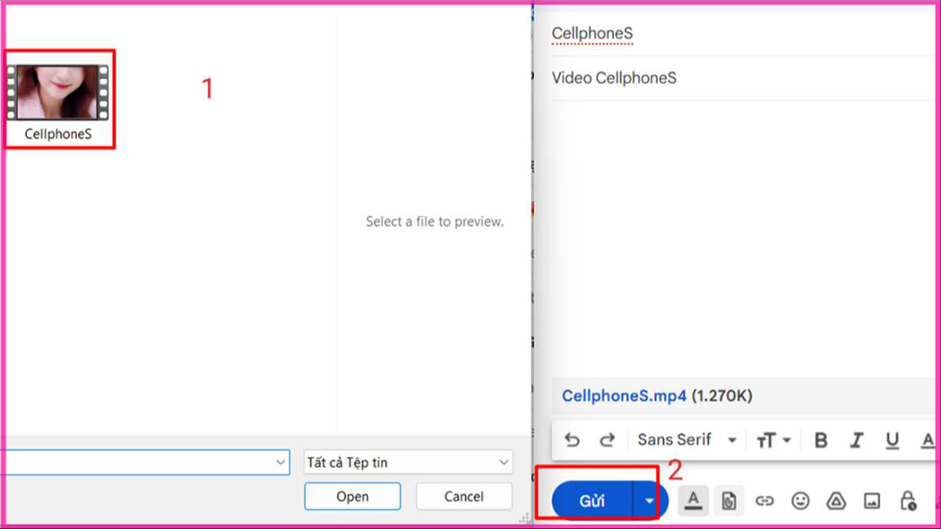Open the Tất cả Tệp tin file type dropdown
The width and height of the screenshot is (941, 529).
tap(408, 462)
